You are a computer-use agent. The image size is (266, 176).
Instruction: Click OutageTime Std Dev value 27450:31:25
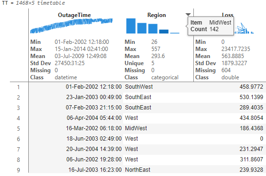69,63
